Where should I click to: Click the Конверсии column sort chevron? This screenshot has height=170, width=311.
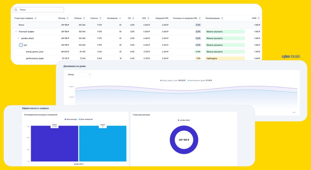click(120, 18)
